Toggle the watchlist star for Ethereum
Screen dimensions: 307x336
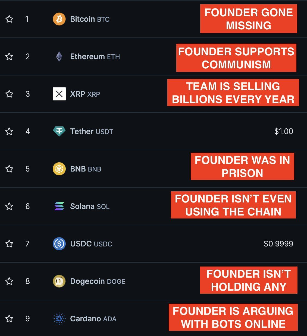tap(9, 56)
